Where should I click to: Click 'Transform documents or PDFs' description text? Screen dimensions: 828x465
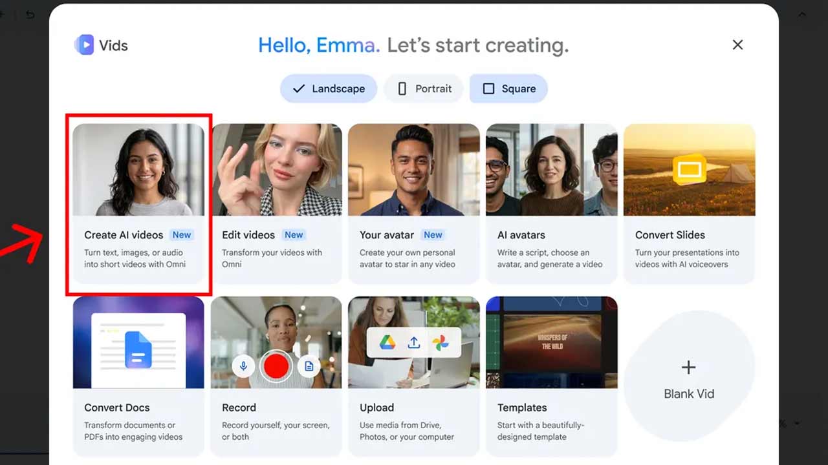(133, 431)
